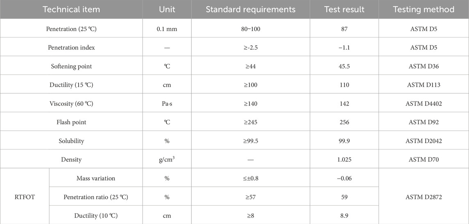469x224 pixels.
Task: Select the Penetration ratio (25 ℃) cell
Action: [x=96, y=197]
